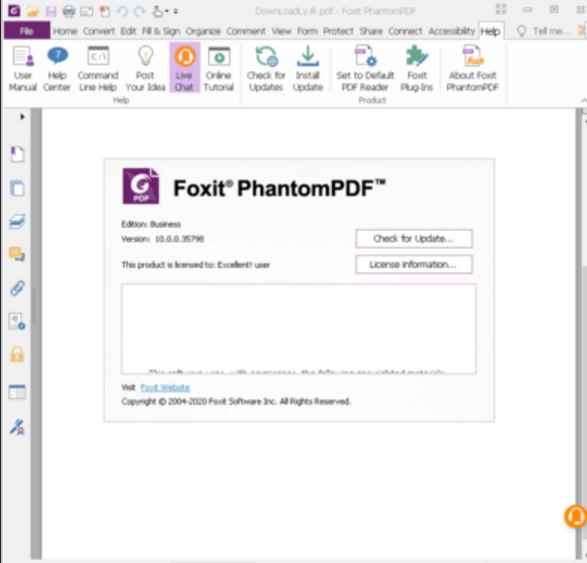The height and width of the screenshot is (563, 587).
Task: Switch to the Edit tab
Action: [129, 31]
